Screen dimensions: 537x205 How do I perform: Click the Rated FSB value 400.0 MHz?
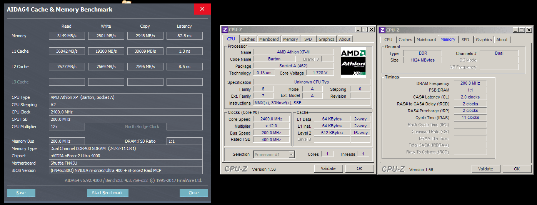[271, 140]
